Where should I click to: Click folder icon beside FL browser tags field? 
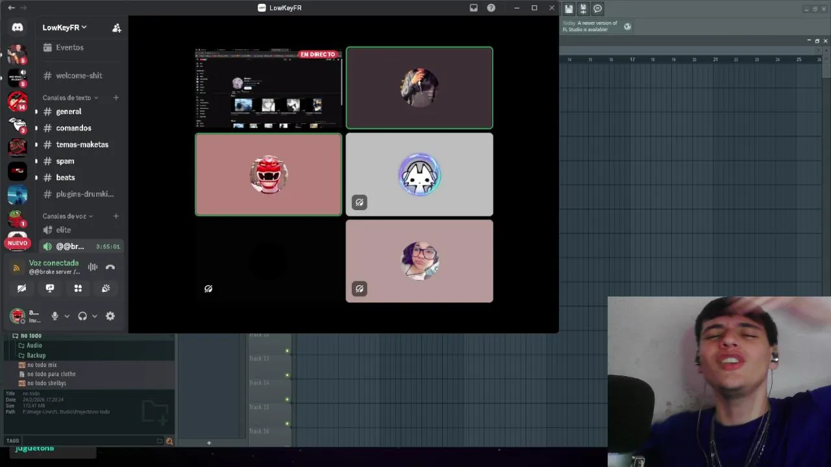160,441
